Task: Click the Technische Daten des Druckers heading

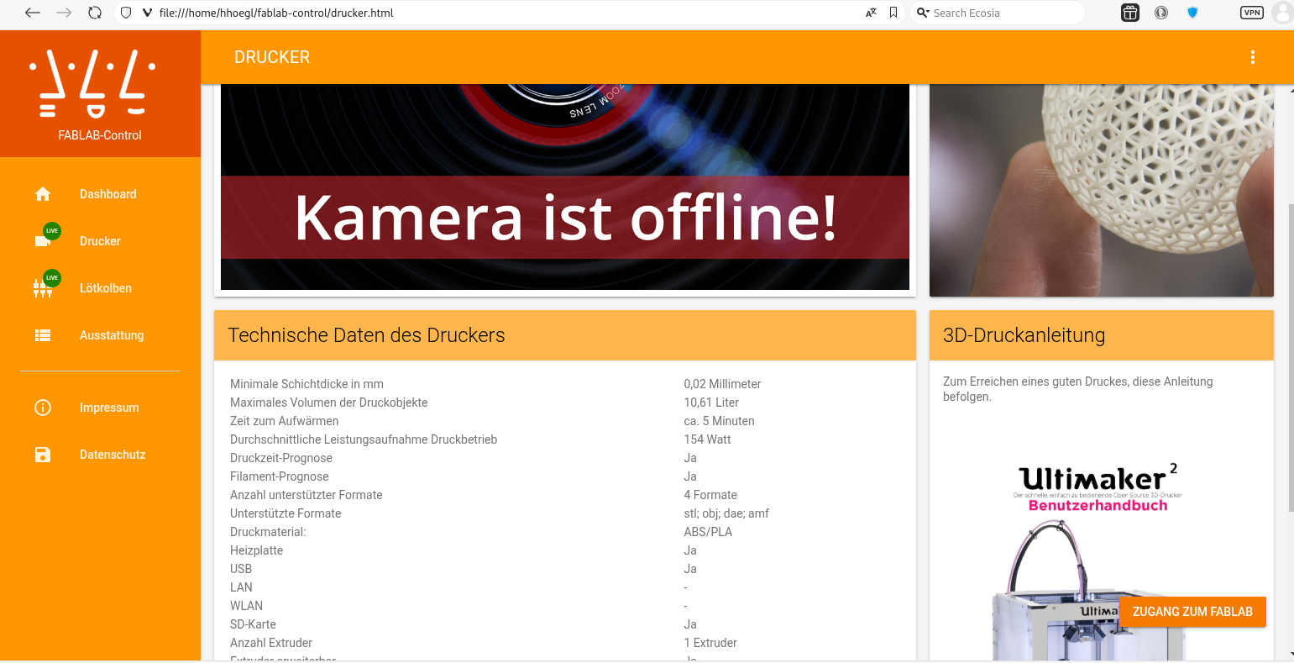Action: point(366,335)
